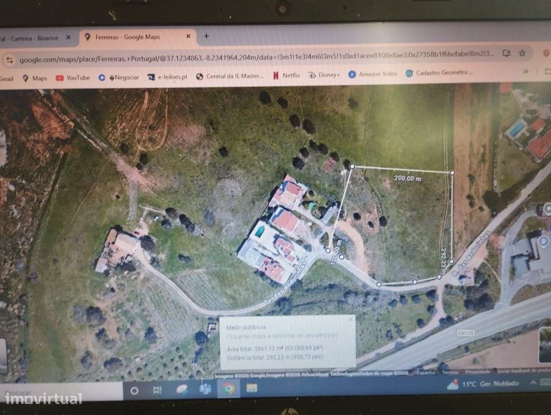Close the Carteira - Binance tab

pyautogui.click(x=68, y=37)
